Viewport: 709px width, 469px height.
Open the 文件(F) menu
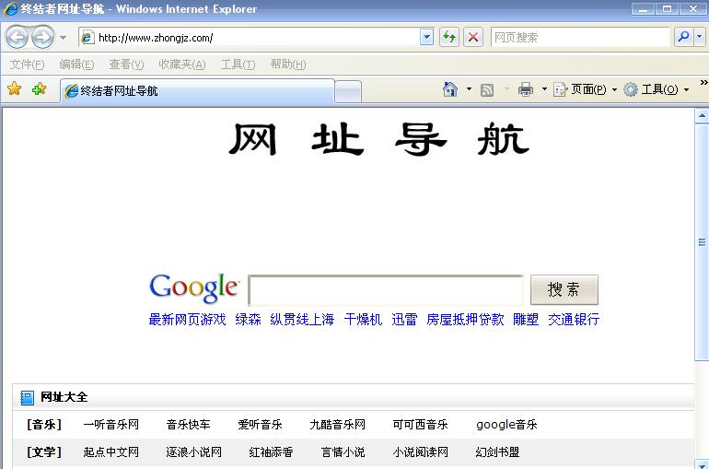[27, 64]
